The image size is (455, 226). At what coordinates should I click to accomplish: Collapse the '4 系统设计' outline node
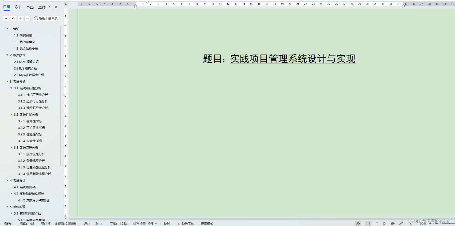[7, 180]
